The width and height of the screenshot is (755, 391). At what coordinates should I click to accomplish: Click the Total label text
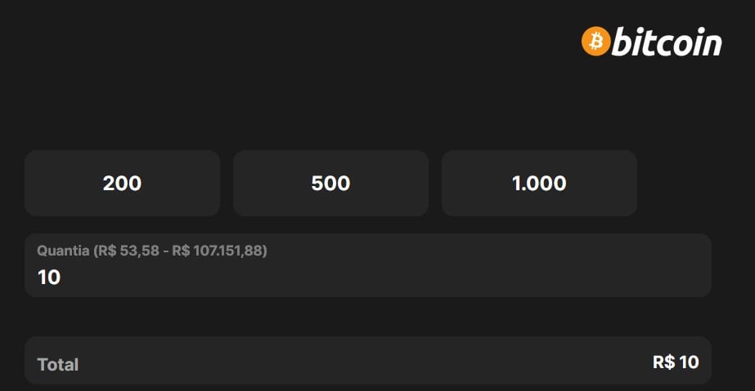tap(58, 365)
